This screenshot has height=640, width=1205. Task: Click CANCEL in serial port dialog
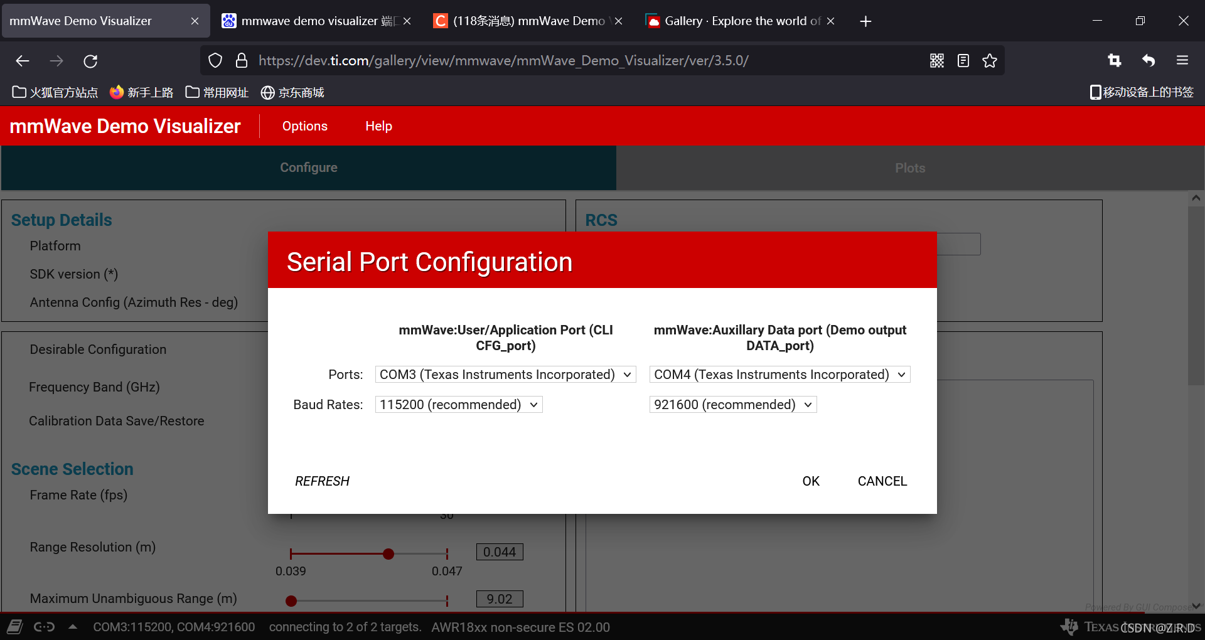tap(882, 481)
